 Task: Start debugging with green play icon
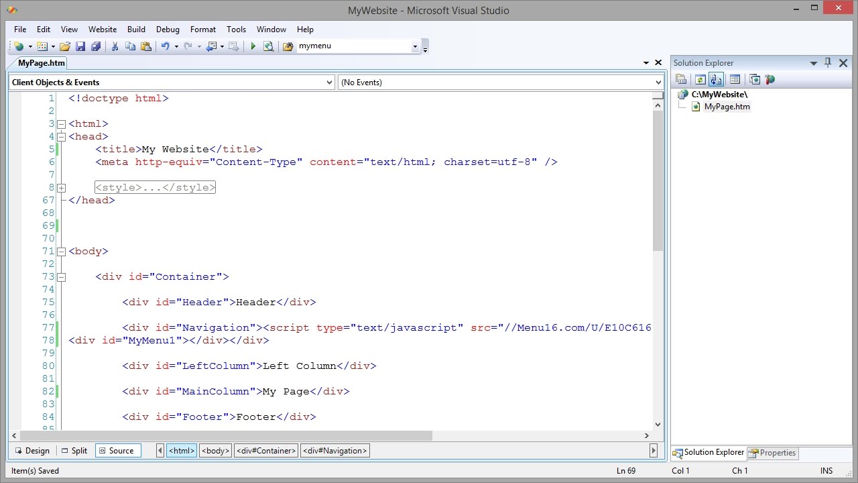253,46
